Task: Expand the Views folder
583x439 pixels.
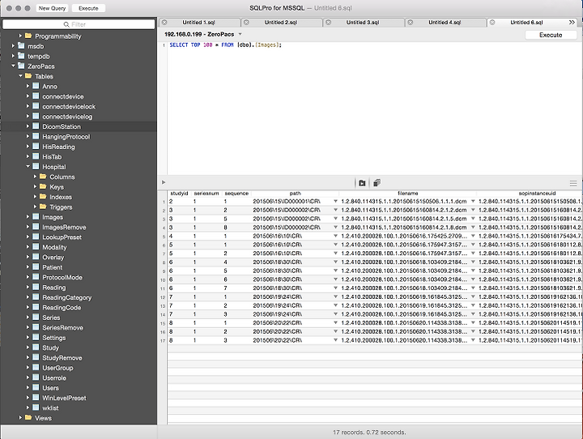Action: [20, 418]
